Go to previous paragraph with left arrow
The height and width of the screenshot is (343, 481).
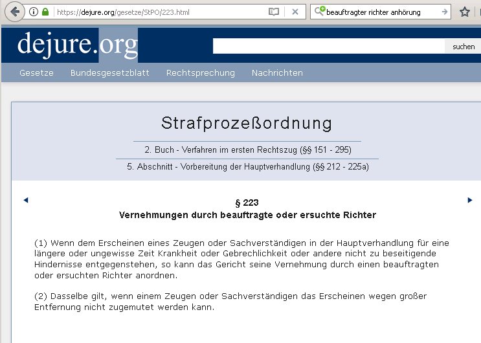(26, 200)
